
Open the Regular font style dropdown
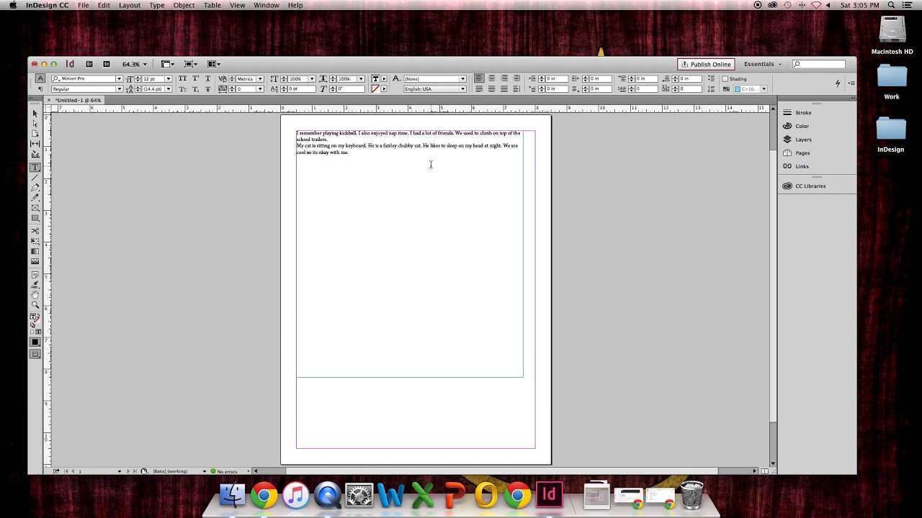119,88
